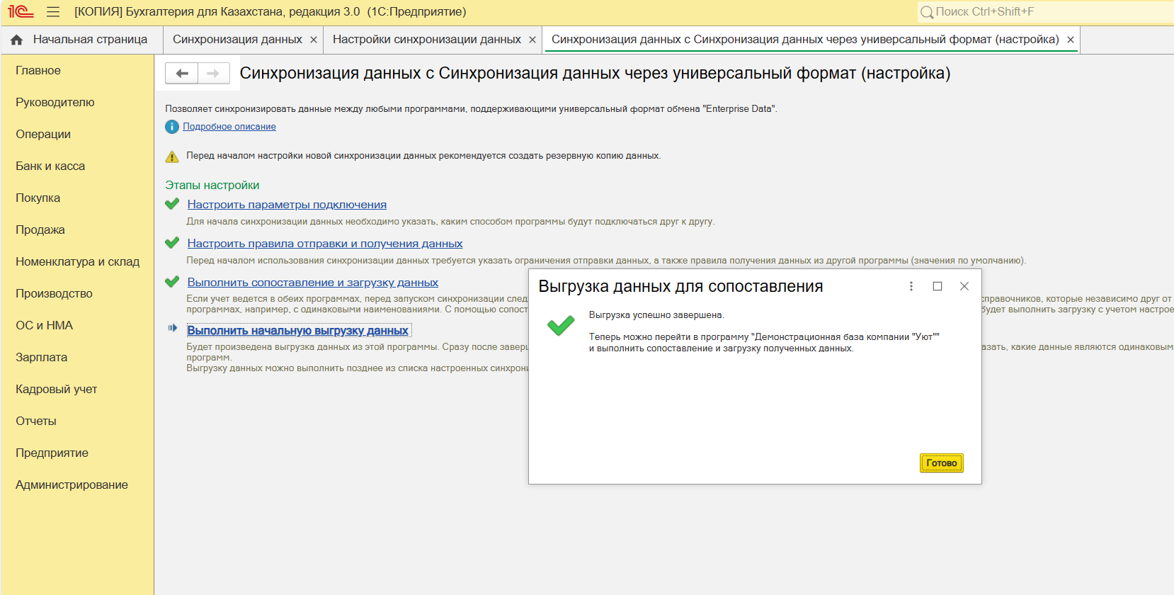The height and width of the screenshot is (595, 1174).
Task: Open Настроить параметры подключения link
Action: pyautogui.click(x=287, y=205)
